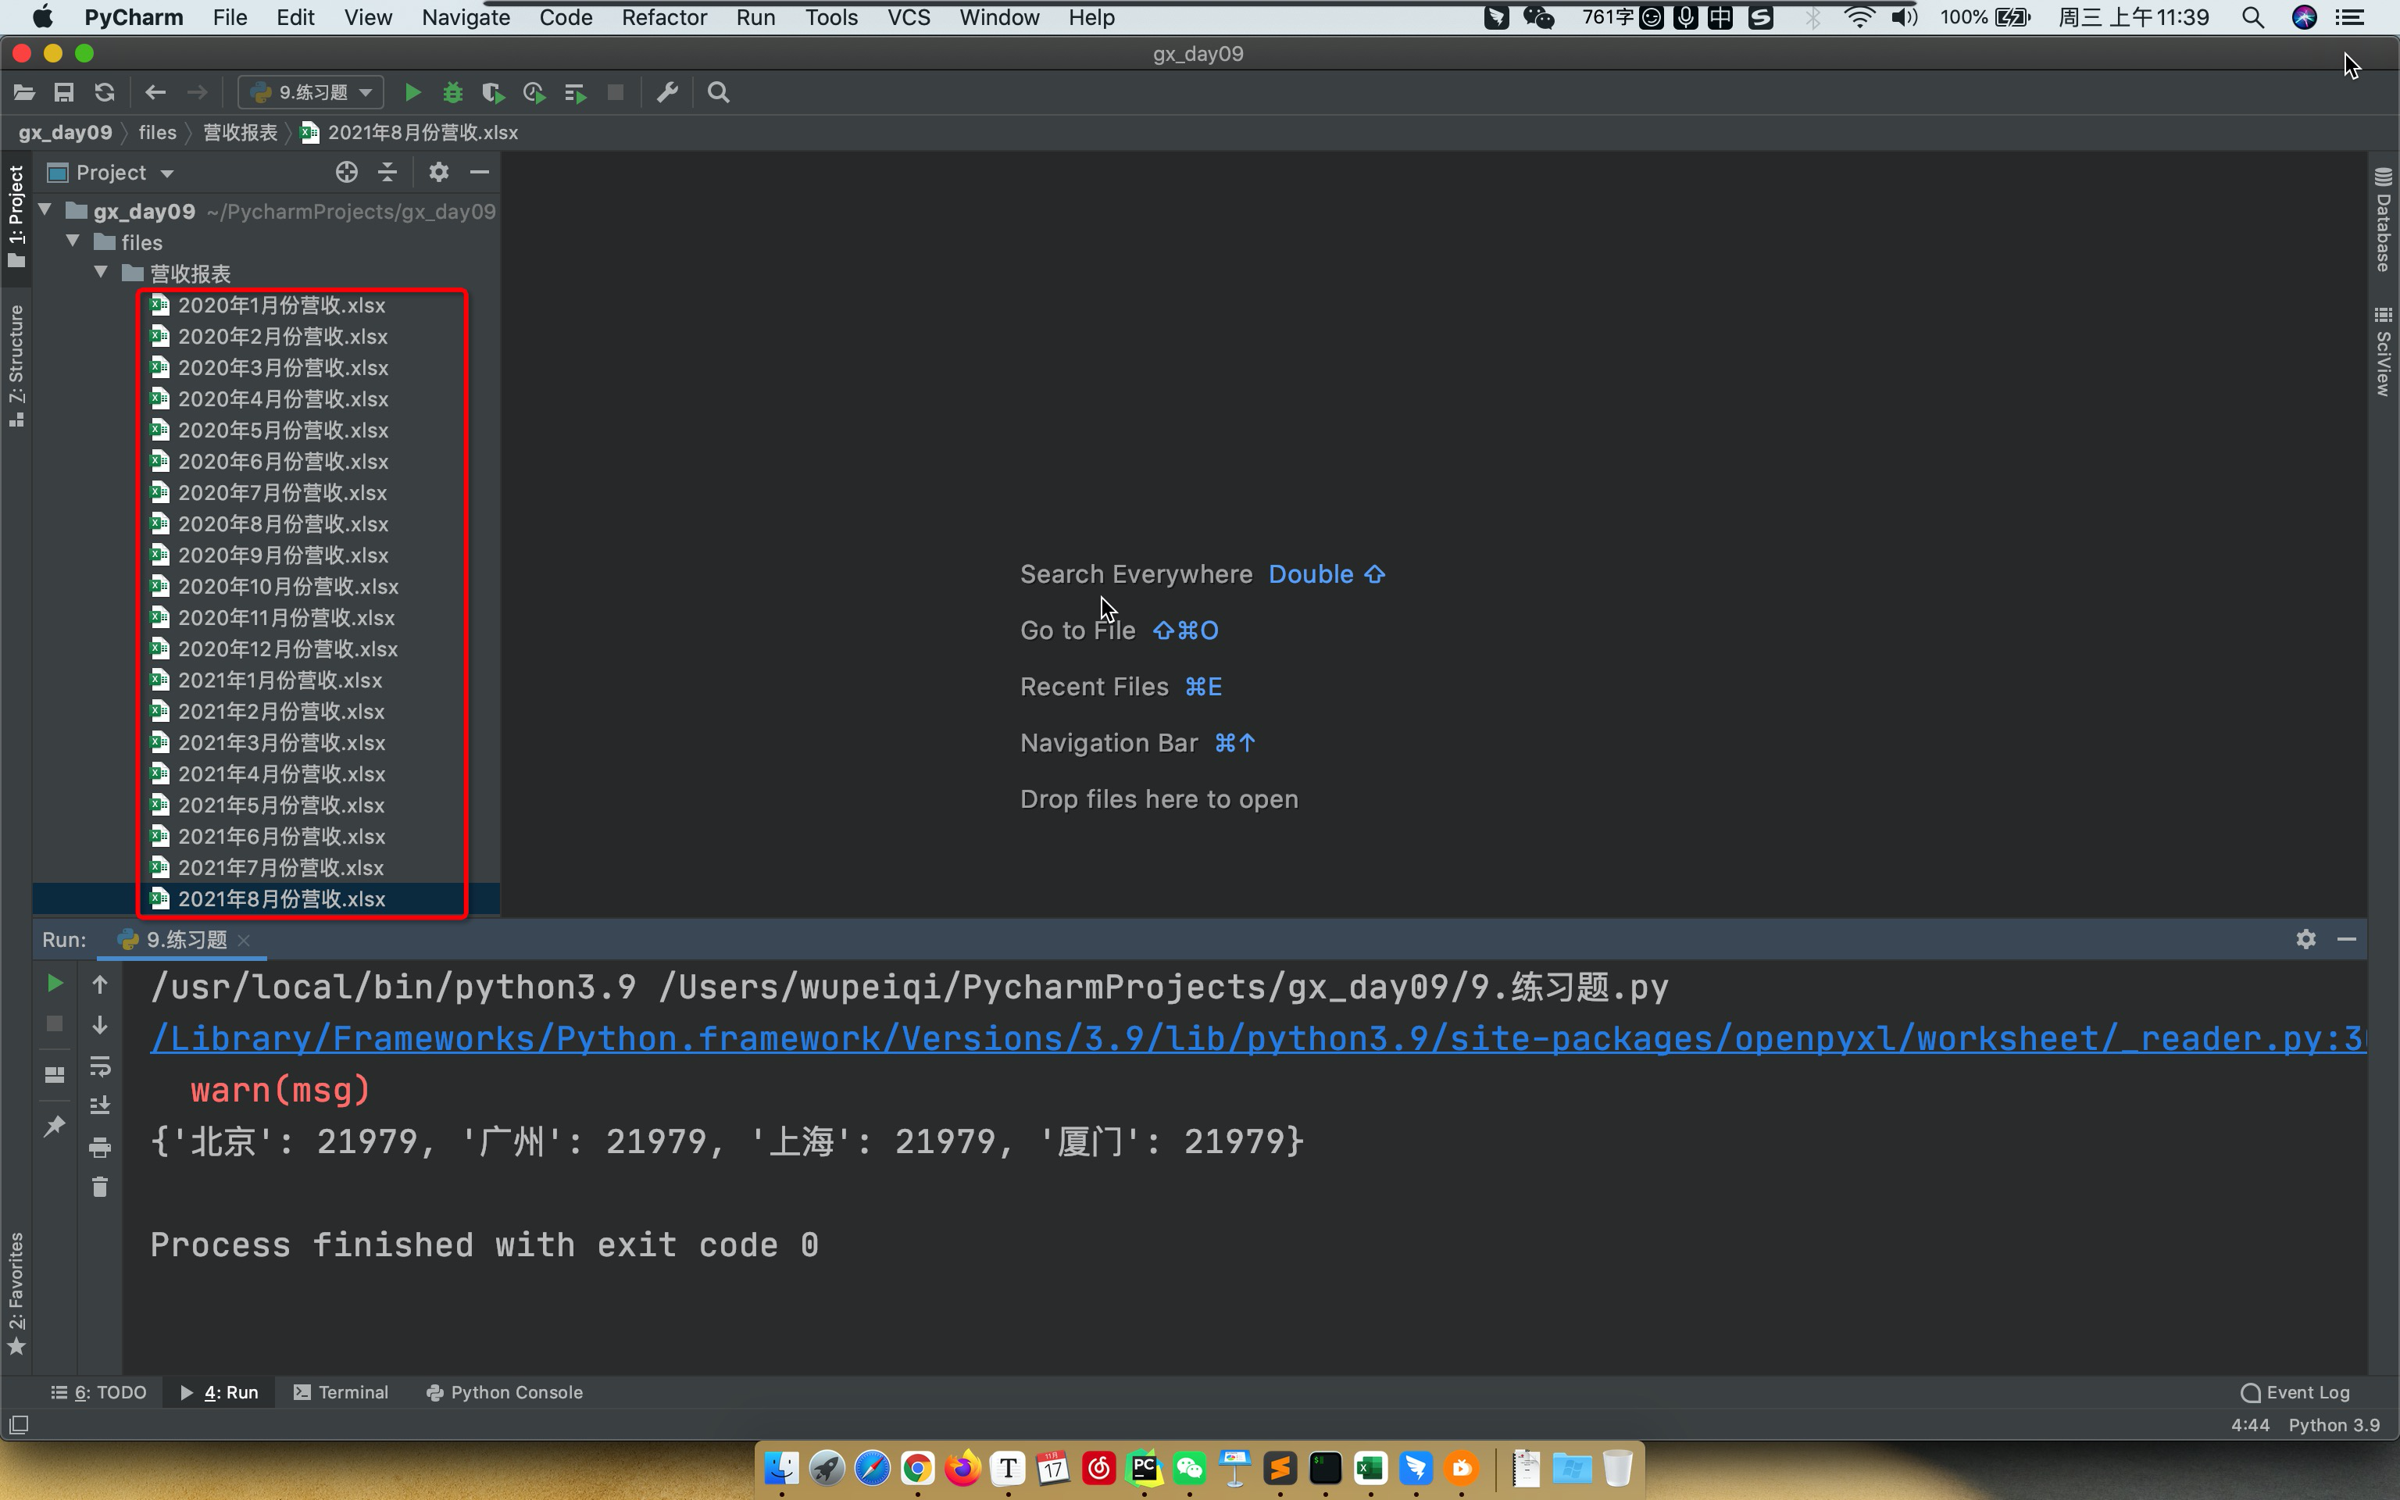Viewport: 2400px width, 1500px height.
Task: Open the 9.练习题 run configuration dropdown
Action: (x=312, y=92)
